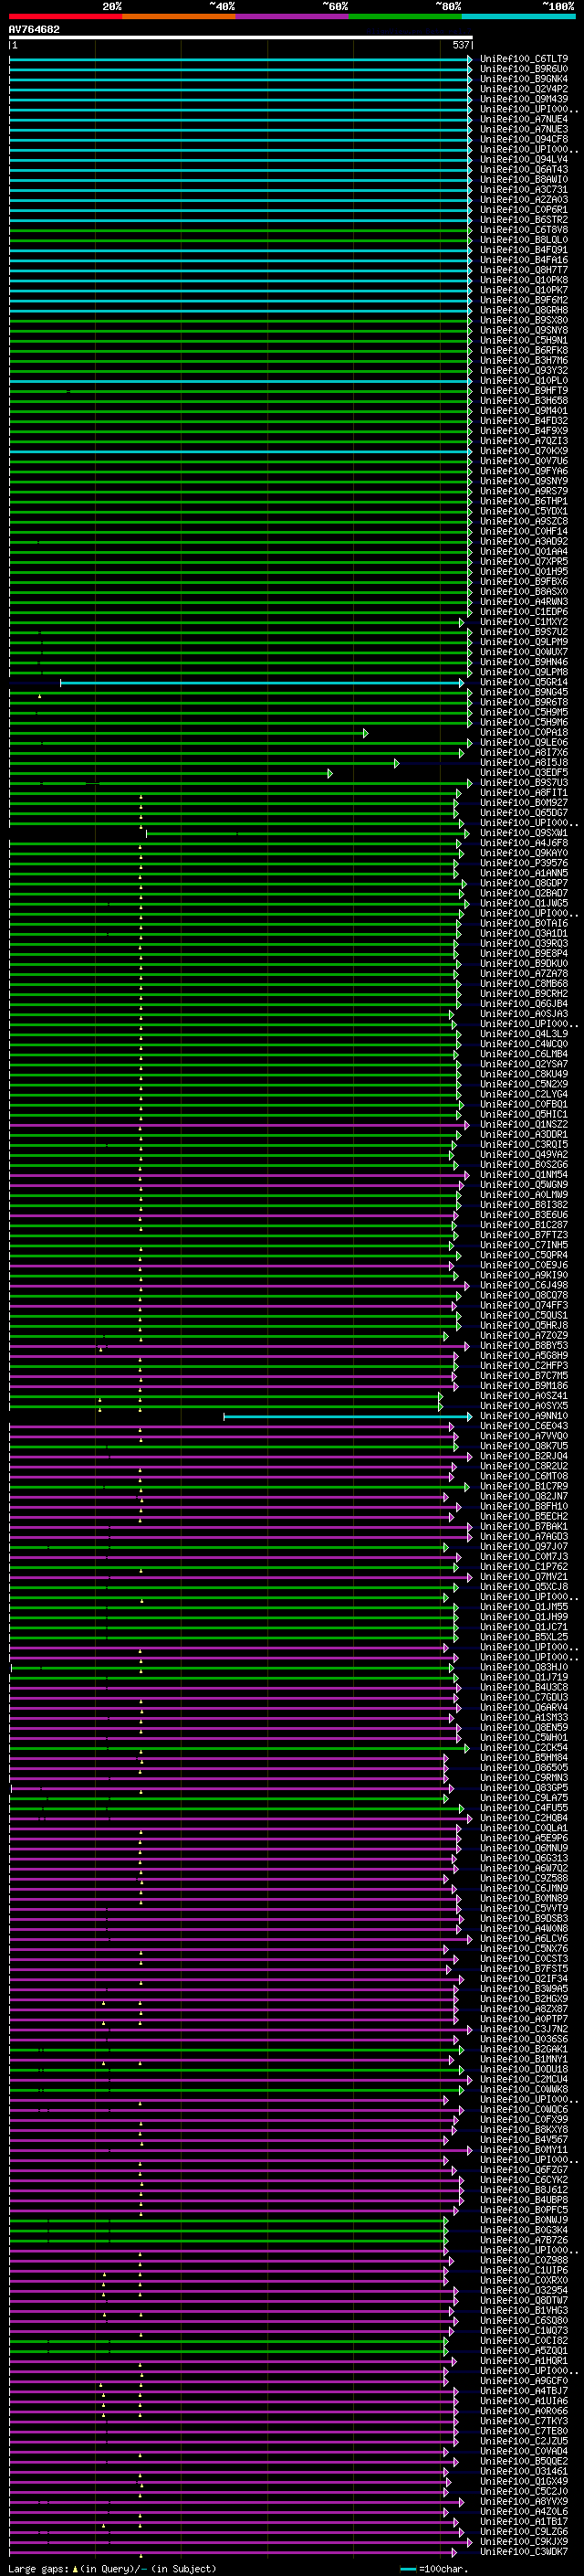Select hit label UniRef100_Q9SXW1
The image size is (584, 2576).
click(524, 833)
